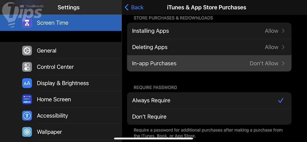Image resolution: width=307 pixels, height=142 pixels.
Task: Open the General settings menu item
Action: pos(46,51)
